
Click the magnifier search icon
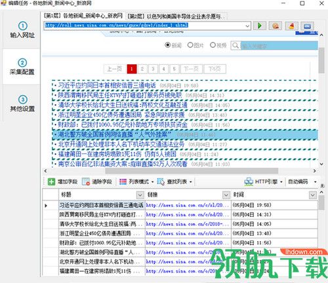pyautogui.click(x=236, y=46)
